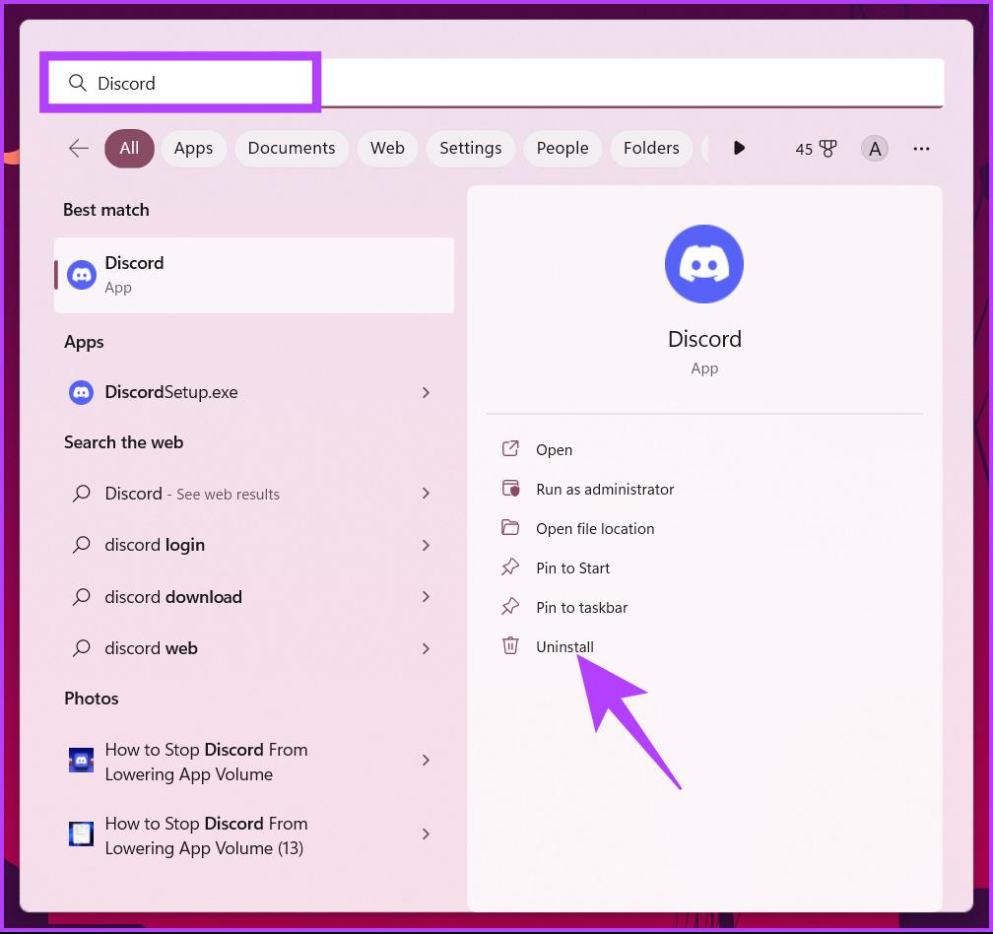Expand the 'discord web' suggestion chevron

426,648
